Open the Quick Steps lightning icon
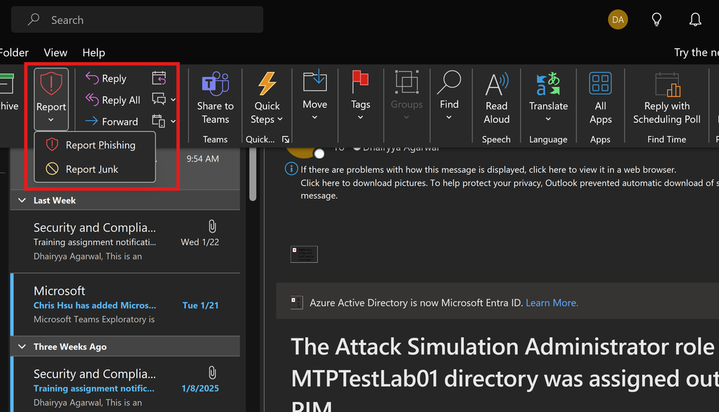719x412 pixels. pos(267,84)
